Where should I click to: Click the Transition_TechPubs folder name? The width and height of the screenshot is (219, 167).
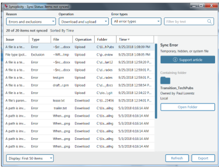coord(177,88)
